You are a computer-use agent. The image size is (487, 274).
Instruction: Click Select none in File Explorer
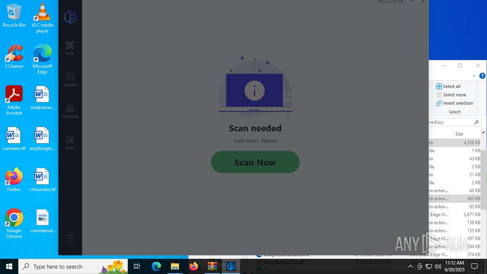tap(451, 95)
